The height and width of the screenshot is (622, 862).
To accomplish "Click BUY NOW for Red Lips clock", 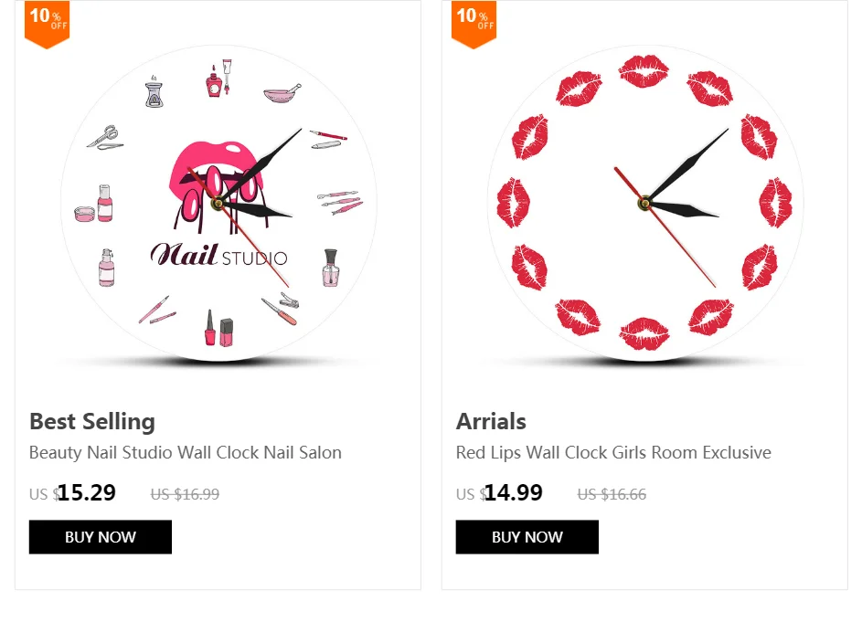I will pyautogui.click(x=527, y=537).
